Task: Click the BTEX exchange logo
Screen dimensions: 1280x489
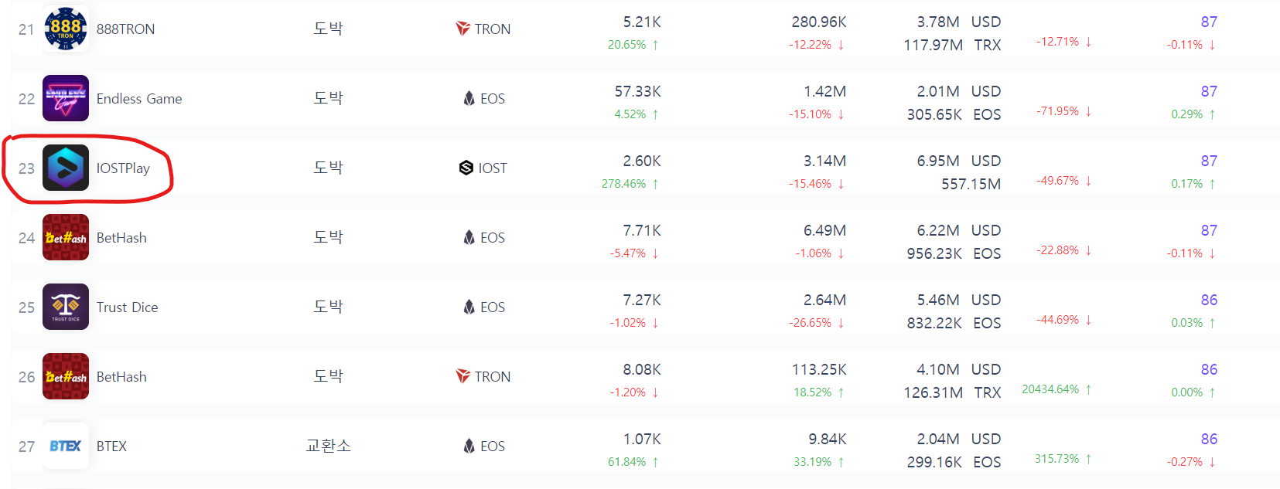Action: click(x=66, y=446)
